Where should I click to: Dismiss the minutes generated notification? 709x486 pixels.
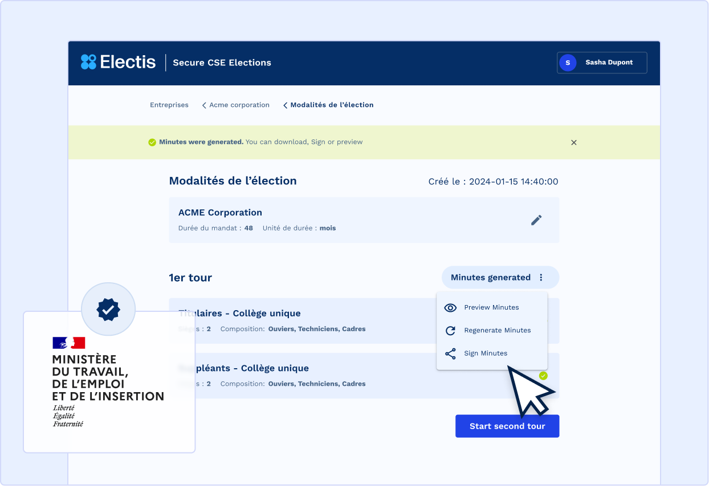tap(574, 142)
